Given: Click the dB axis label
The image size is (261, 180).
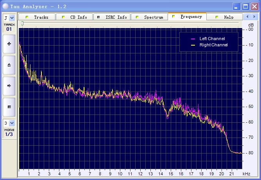Looking at the screenshot, I should 251,25.
